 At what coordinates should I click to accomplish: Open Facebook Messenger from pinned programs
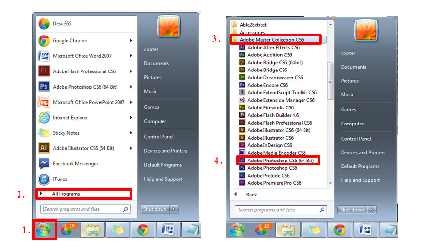[x=75, y=164]
